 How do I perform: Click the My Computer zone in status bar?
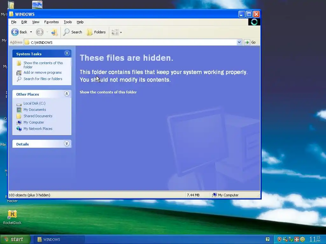225,195
